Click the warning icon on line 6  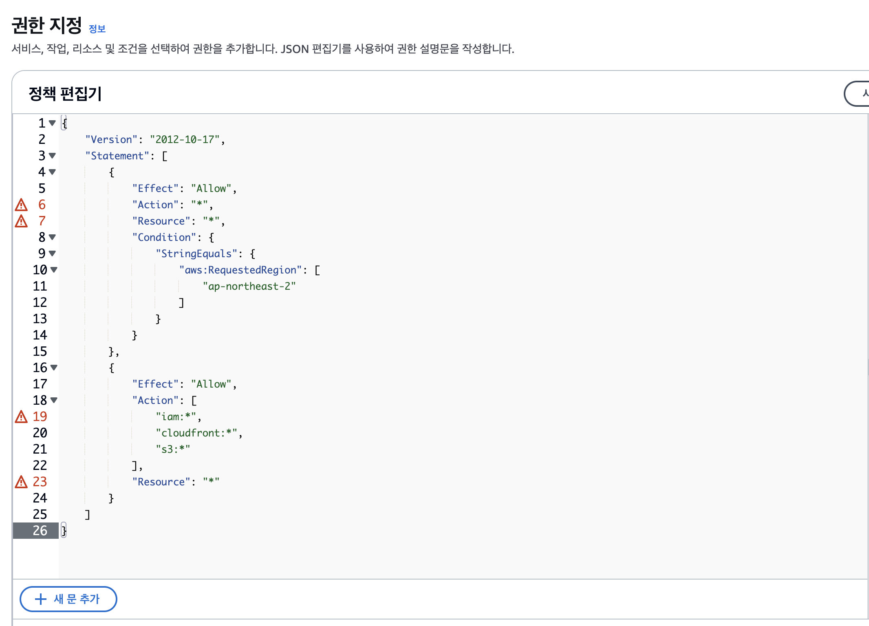[21, 205]
